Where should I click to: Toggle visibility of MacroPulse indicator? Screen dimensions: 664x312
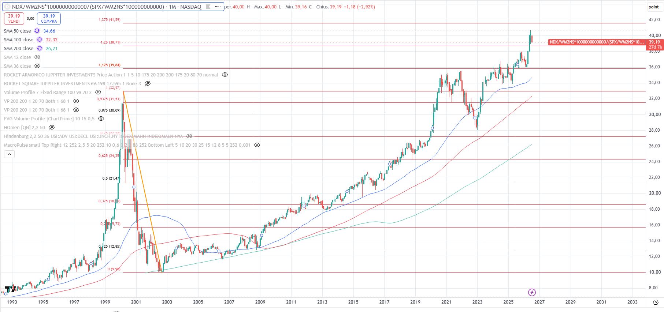[x=257, y=145]
